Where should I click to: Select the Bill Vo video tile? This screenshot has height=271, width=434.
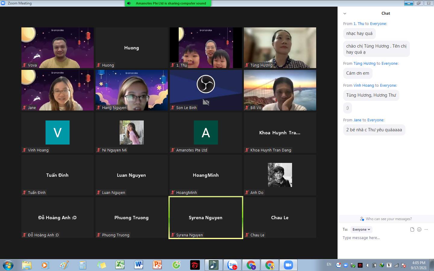point(280,90)
